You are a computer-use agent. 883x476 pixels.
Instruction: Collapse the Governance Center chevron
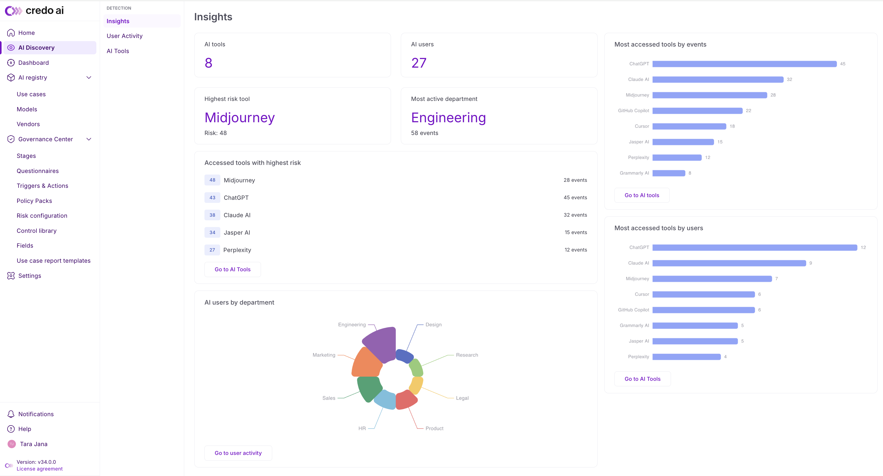[89, 139]
